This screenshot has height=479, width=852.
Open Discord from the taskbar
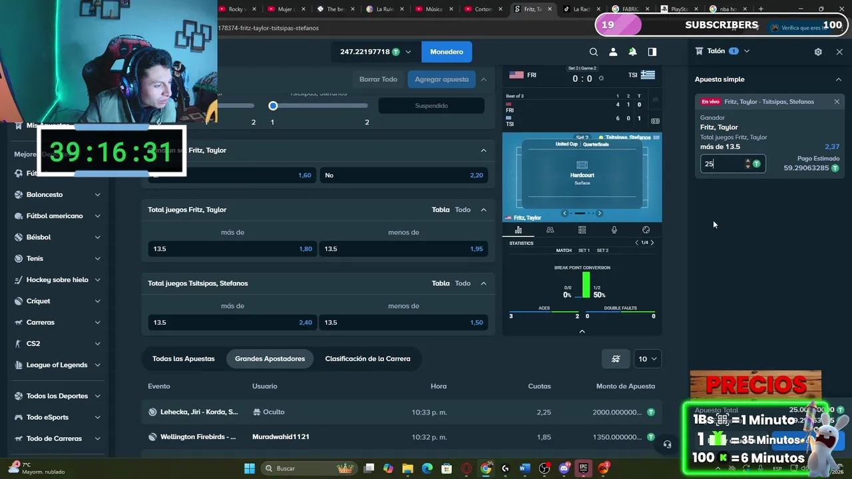[564, 468]
